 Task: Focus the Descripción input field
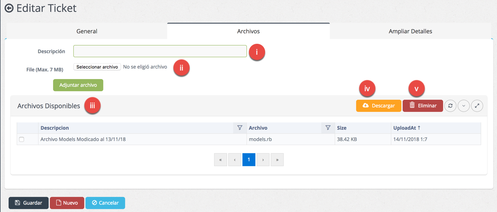pyautogui.click(x=160, y=51)
